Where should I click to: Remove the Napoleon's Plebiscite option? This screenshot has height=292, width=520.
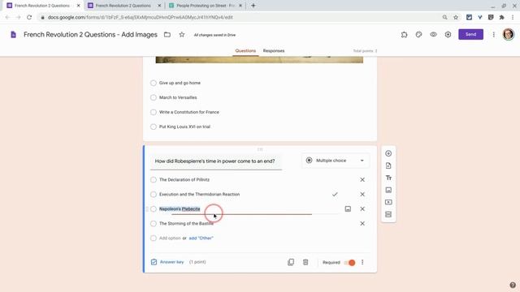tap(362, 209)
